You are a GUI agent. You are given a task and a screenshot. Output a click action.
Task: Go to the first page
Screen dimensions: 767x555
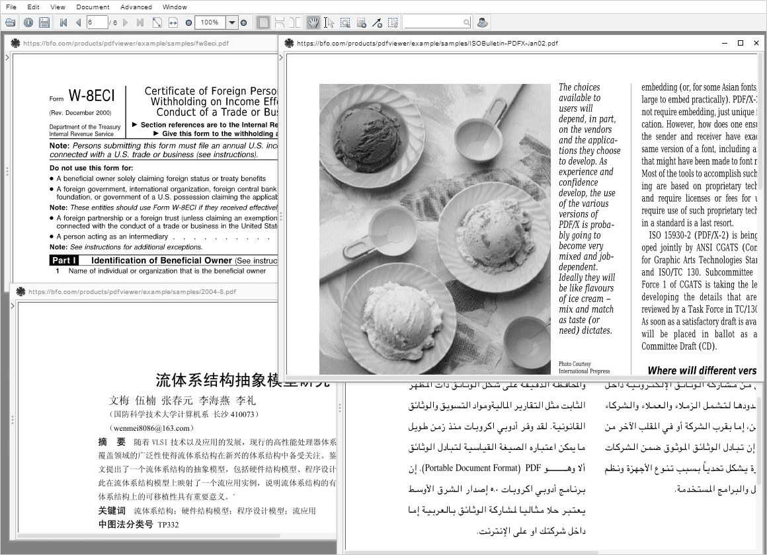tap(63, 22)
